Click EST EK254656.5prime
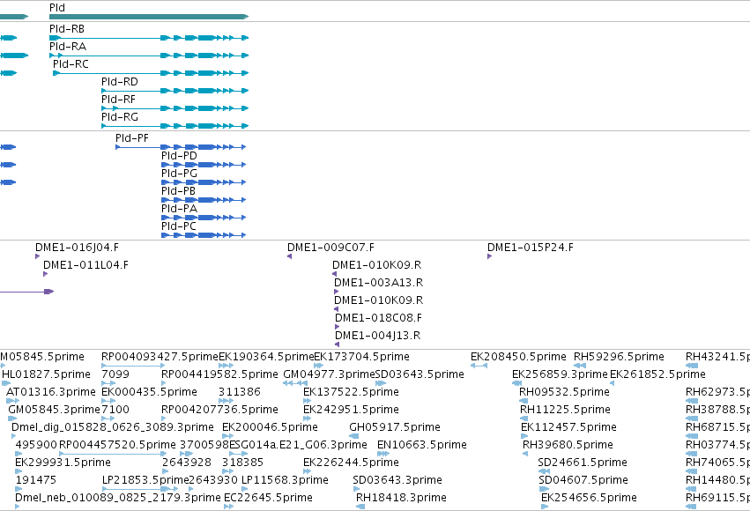 coord(589,499)
